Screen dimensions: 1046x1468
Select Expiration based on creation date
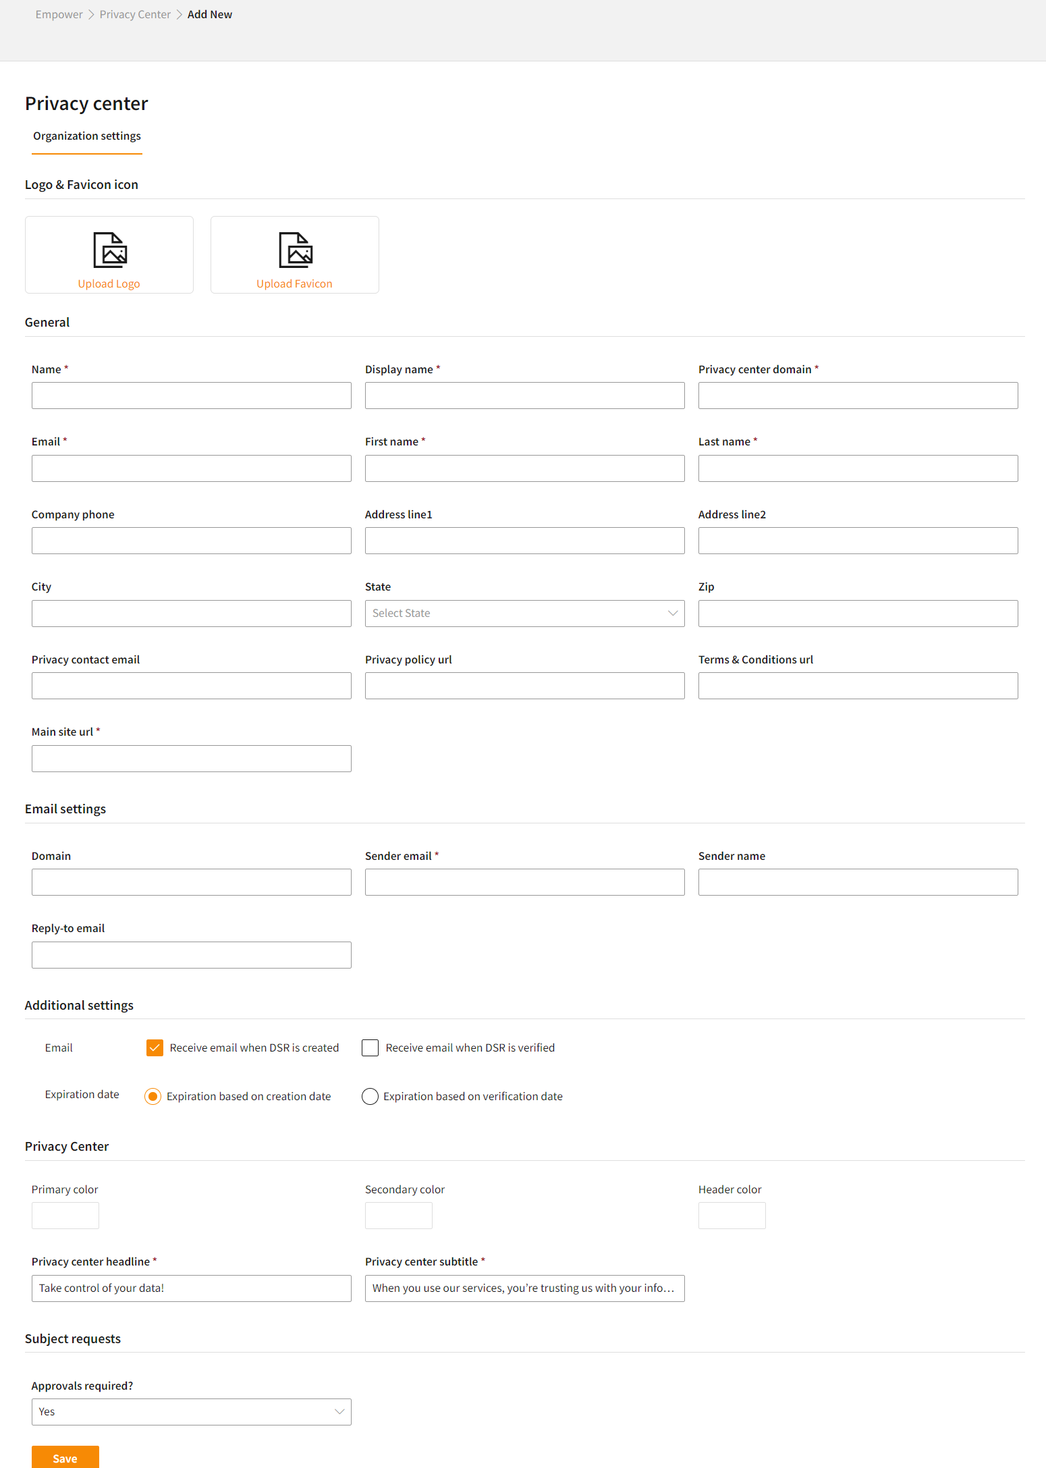153,1096
